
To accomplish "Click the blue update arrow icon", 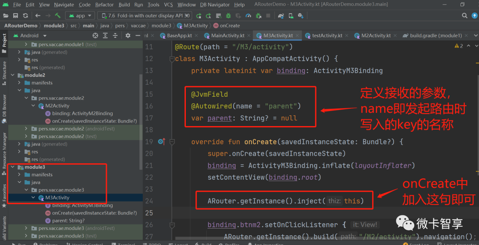I will pos(475,16).
